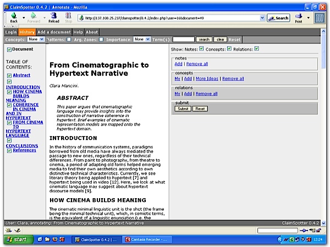This screenshot has height=247, width=330.
Task: Open the Back button history dropdown arrow
Action: coord(24,18)
